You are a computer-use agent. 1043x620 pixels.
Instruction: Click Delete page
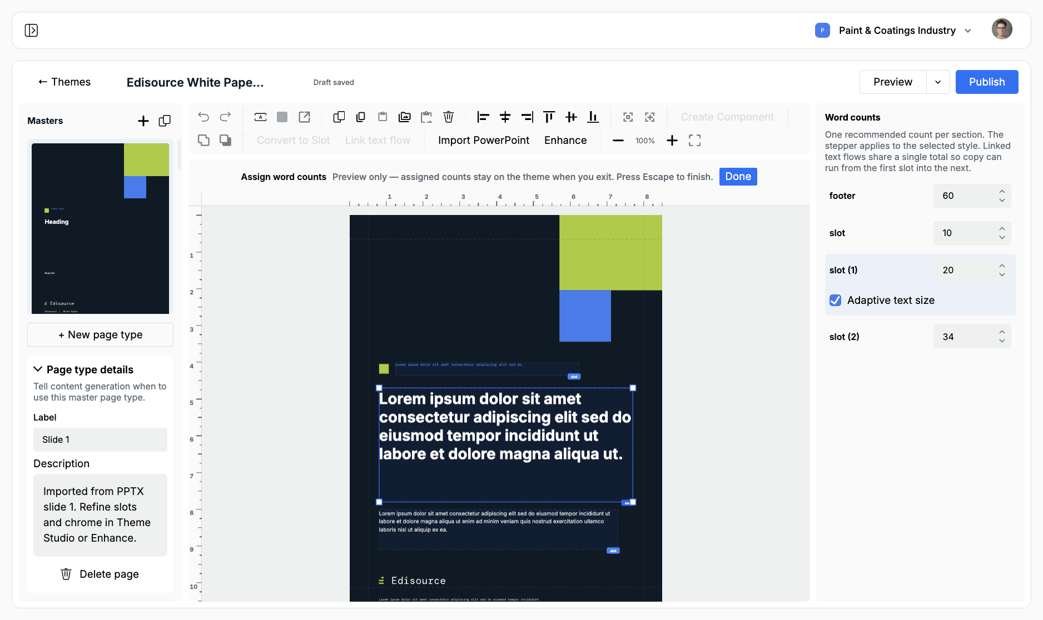100,574
